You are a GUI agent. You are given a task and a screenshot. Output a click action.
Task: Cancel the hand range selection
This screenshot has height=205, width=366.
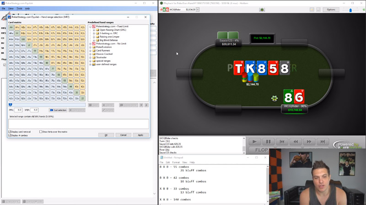point(123,135)
